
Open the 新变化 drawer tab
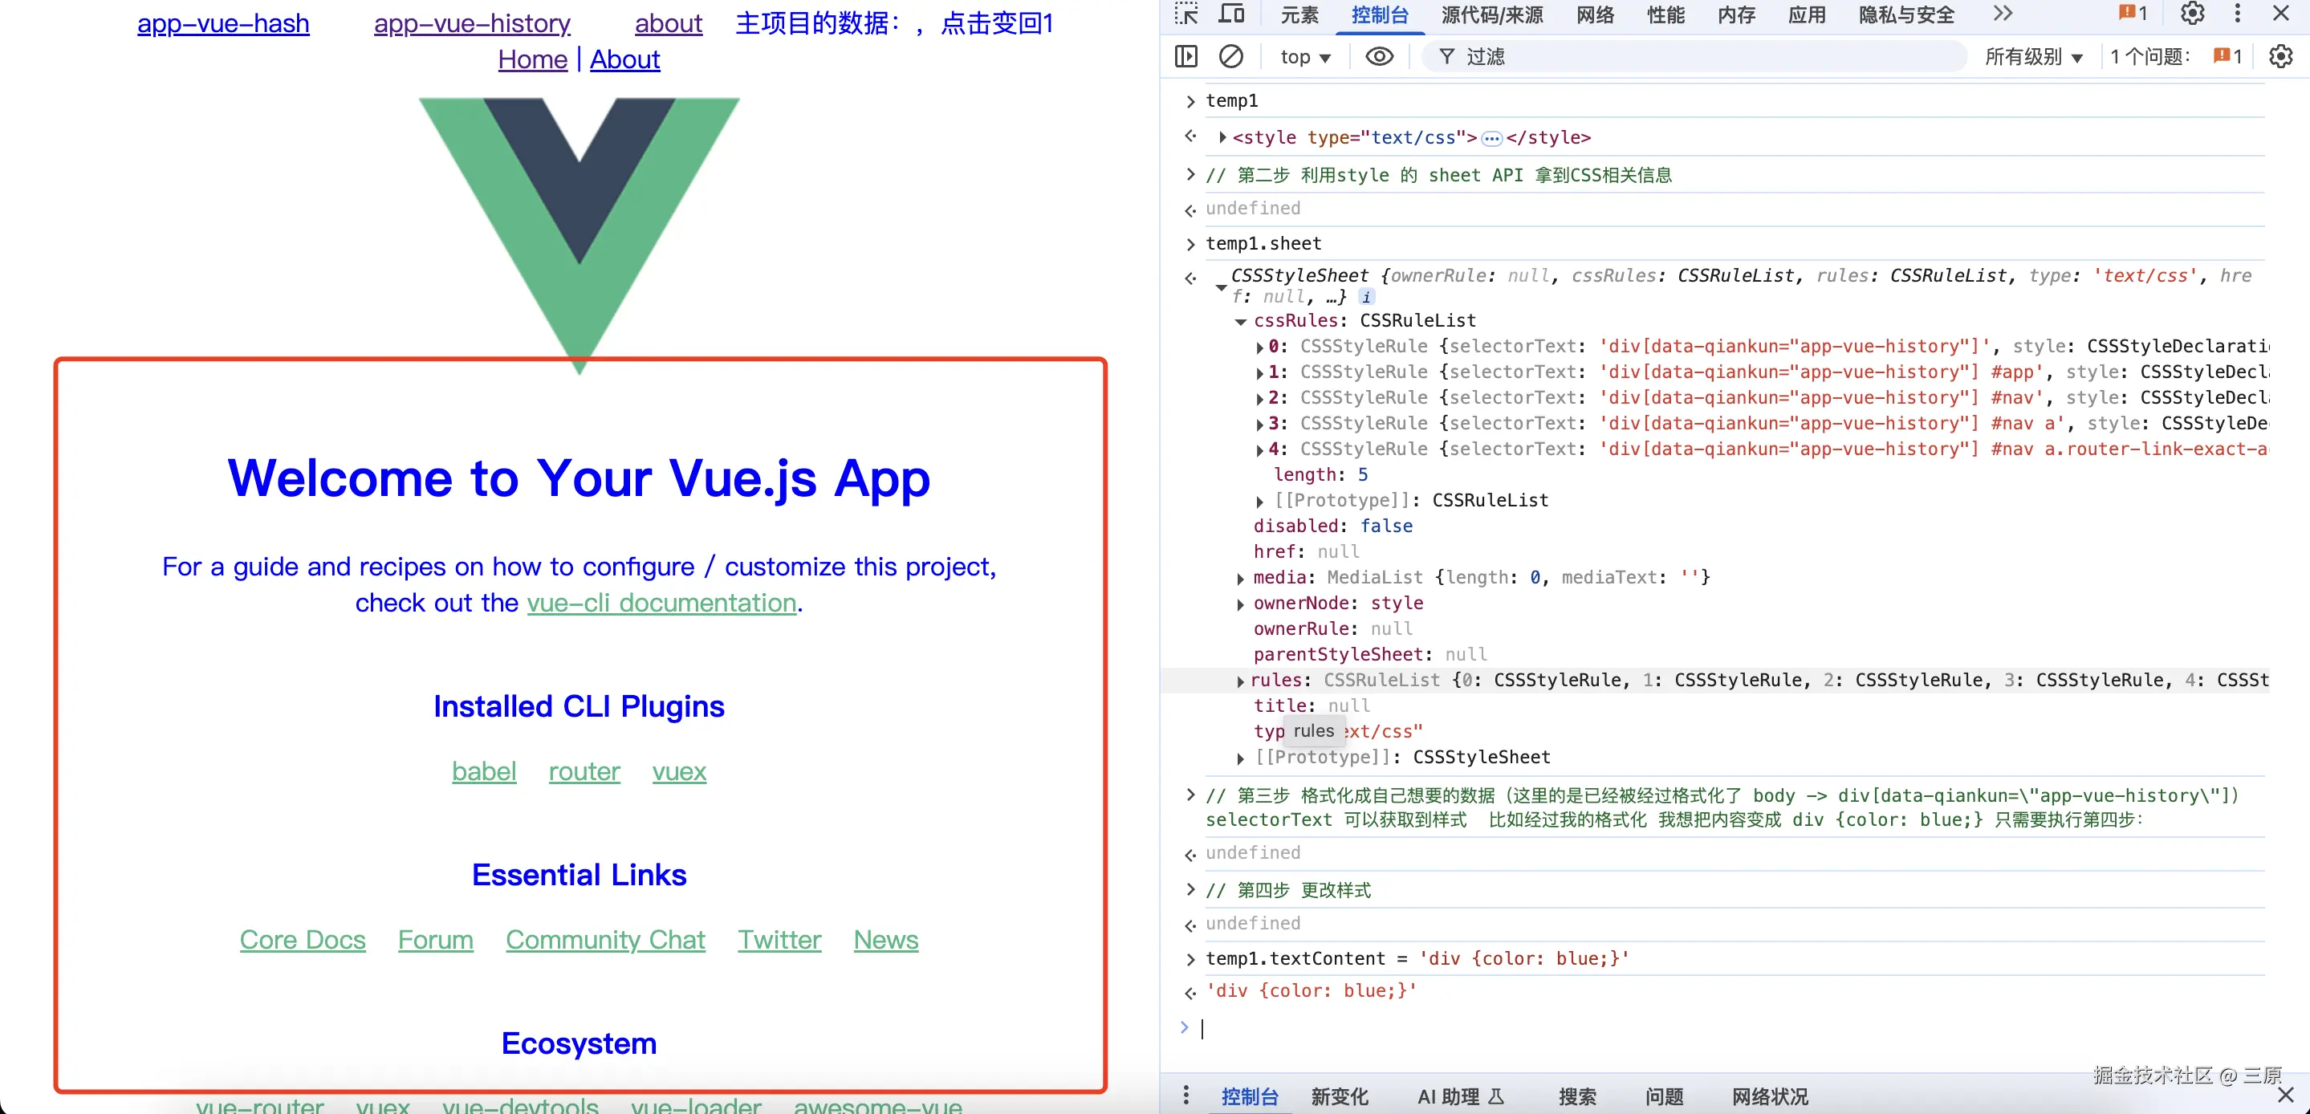click(x=1339, y=1096)
